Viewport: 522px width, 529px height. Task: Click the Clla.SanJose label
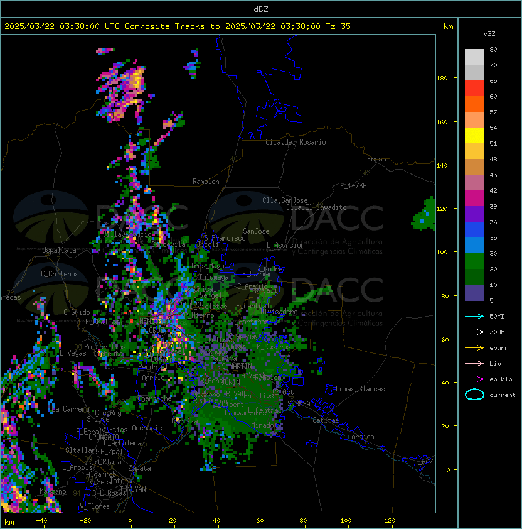click(x=285, y=200)
